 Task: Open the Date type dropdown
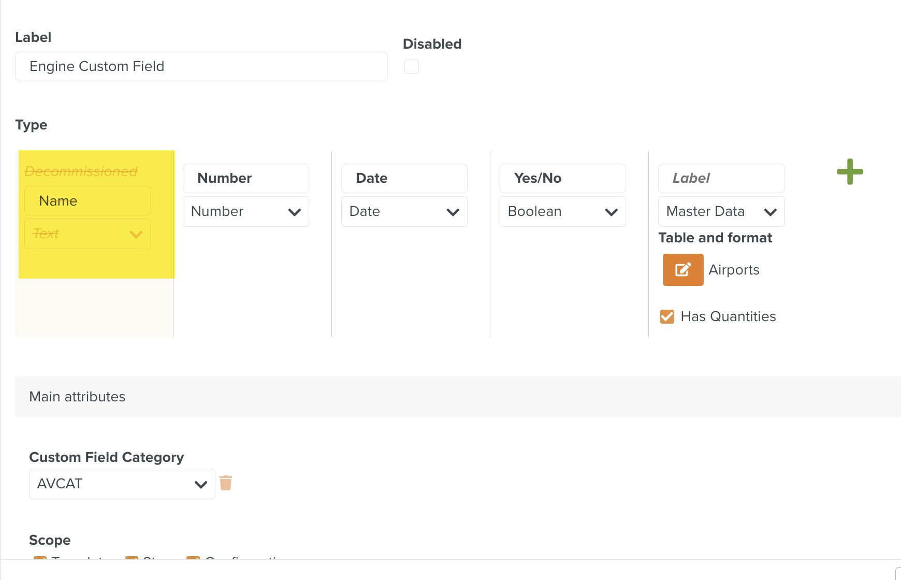(x=404, y=212)
